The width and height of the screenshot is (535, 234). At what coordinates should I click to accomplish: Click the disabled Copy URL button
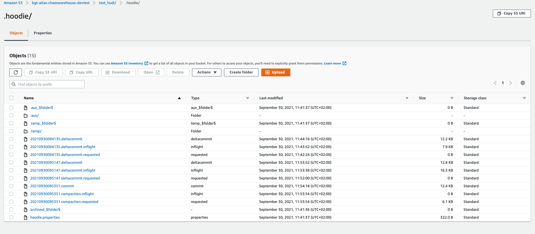(81, 72)
